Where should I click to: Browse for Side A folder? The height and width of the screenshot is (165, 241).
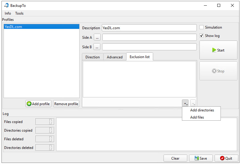click(x=97, y=37)
